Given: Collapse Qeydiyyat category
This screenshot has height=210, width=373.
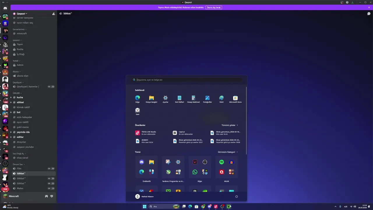Looking at the screenshot, I should click(x=18, y=82).
